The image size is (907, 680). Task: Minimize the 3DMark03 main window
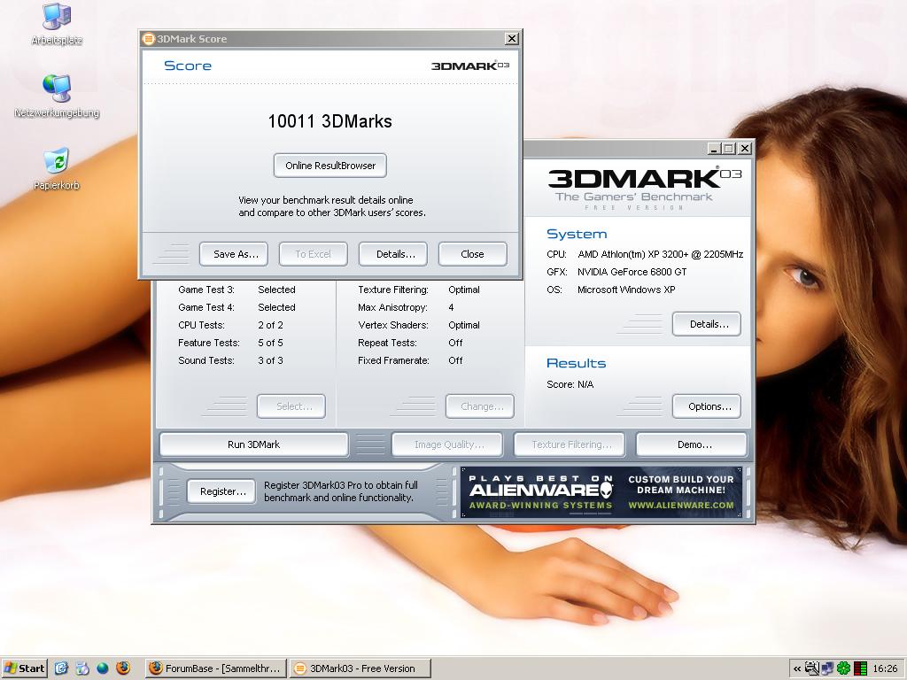click(x=715, y=149)
